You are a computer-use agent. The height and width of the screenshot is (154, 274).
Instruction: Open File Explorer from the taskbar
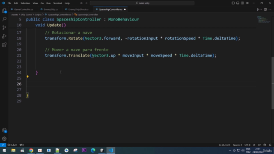pyautogui.click(x=13, y=150)
